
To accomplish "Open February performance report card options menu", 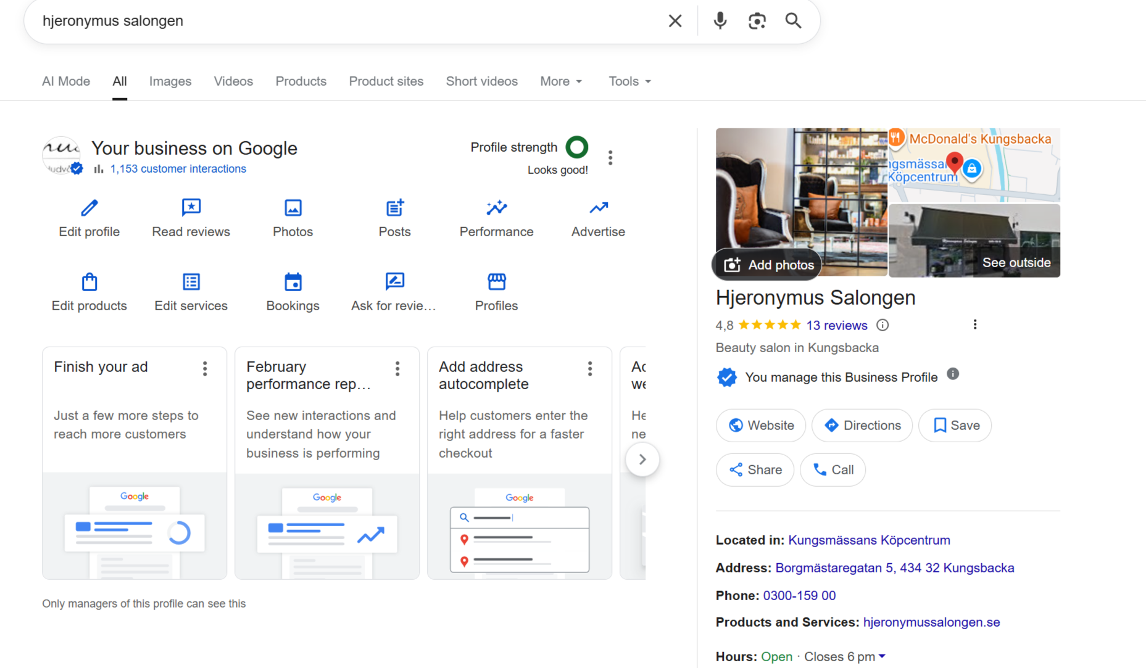I will pos(397,369).
